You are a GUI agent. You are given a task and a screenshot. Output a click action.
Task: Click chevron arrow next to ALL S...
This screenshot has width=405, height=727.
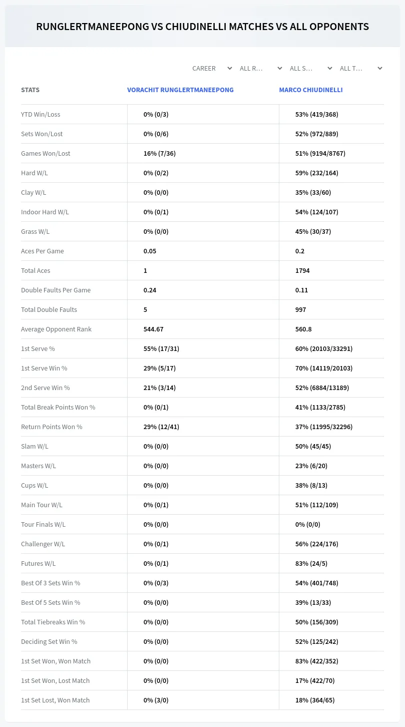[330, 68]
